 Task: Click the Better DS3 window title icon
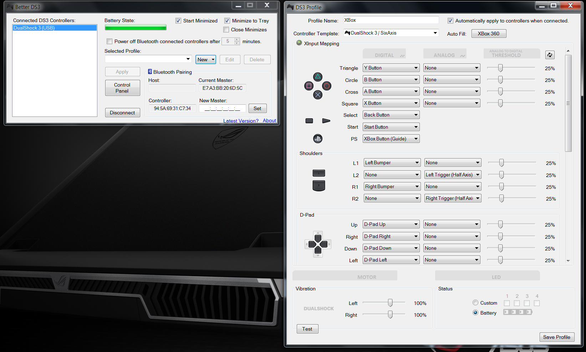click(x=10, y=7)
